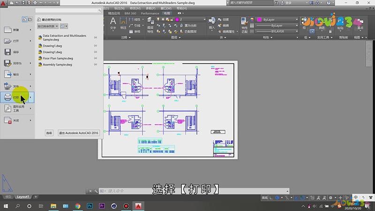The image size is (375, 211).
Task: Select Print (打印) in application menu
Action: tap(15, 98)
